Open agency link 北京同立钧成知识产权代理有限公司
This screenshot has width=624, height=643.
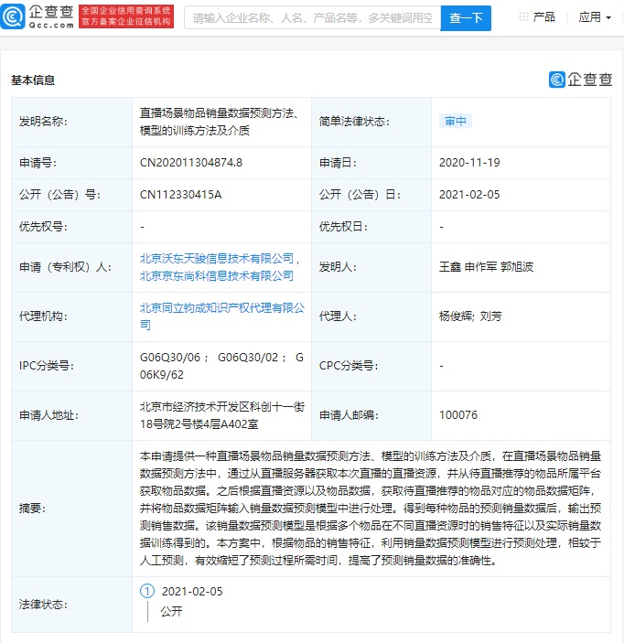tap(222, 316)
